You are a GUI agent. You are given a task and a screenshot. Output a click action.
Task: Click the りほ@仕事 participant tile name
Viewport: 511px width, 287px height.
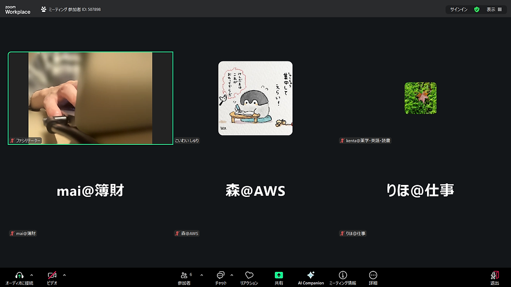(x=420, y=191)
